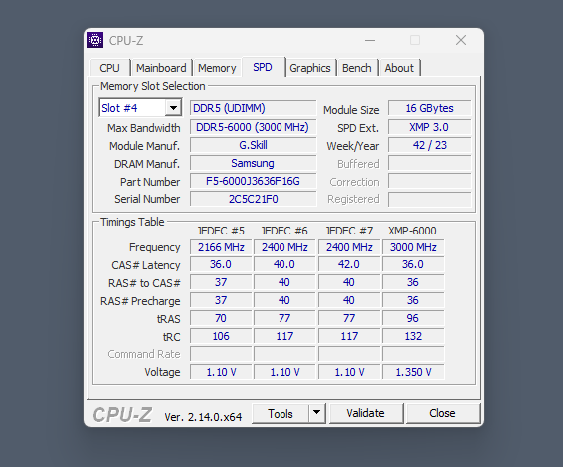
Task: Open the Bench tab
Action: tap(357, 68)
